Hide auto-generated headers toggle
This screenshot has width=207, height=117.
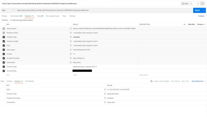(22, 20)
